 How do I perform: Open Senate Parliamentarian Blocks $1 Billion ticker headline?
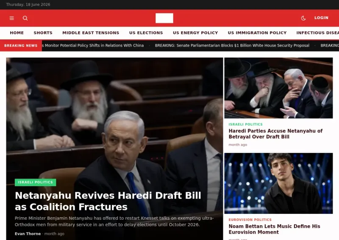(x=232, y=46)
